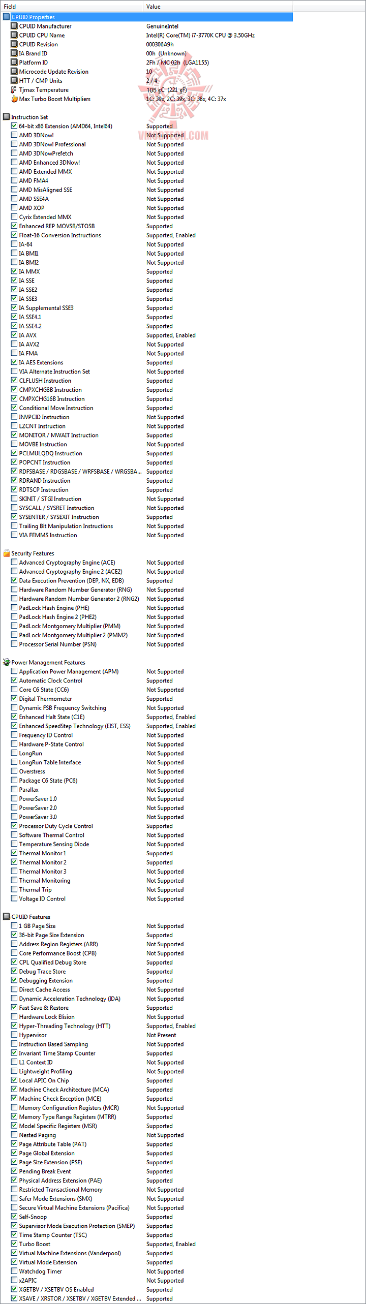Viewport: 366px width, 1304px height.
Task: Select the Physical Address Extension (PAE) row
Action: tap(147, 1181)
